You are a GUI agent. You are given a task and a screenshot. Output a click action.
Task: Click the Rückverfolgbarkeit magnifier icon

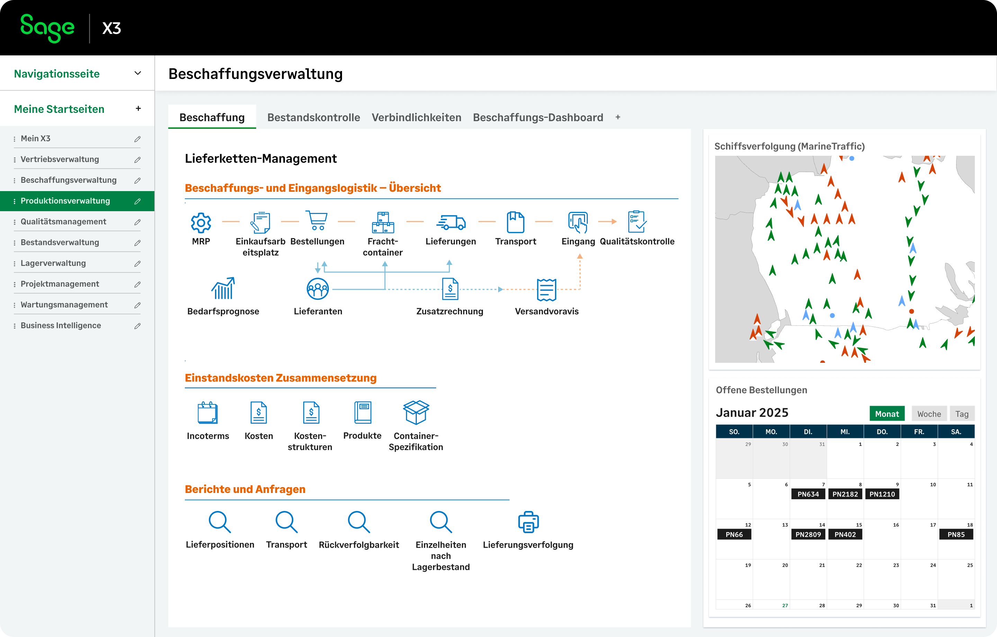tap(359, 522)
